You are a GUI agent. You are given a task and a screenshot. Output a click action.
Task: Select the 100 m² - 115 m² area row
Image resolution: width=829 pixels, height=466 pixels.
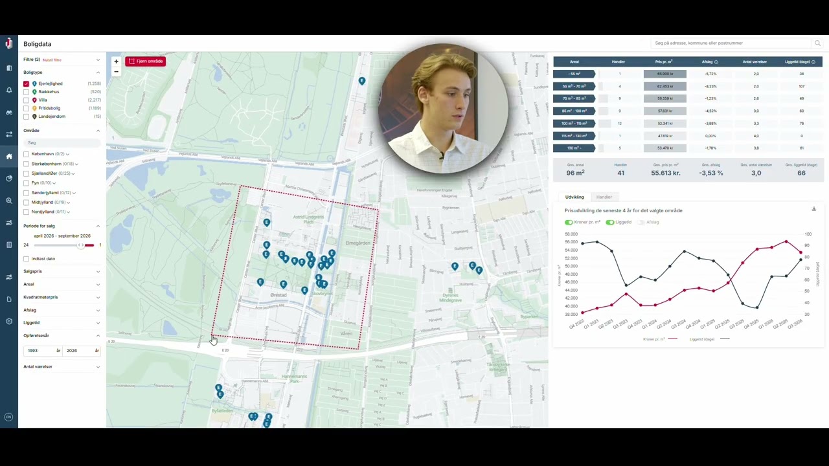[x=574, y=124]
